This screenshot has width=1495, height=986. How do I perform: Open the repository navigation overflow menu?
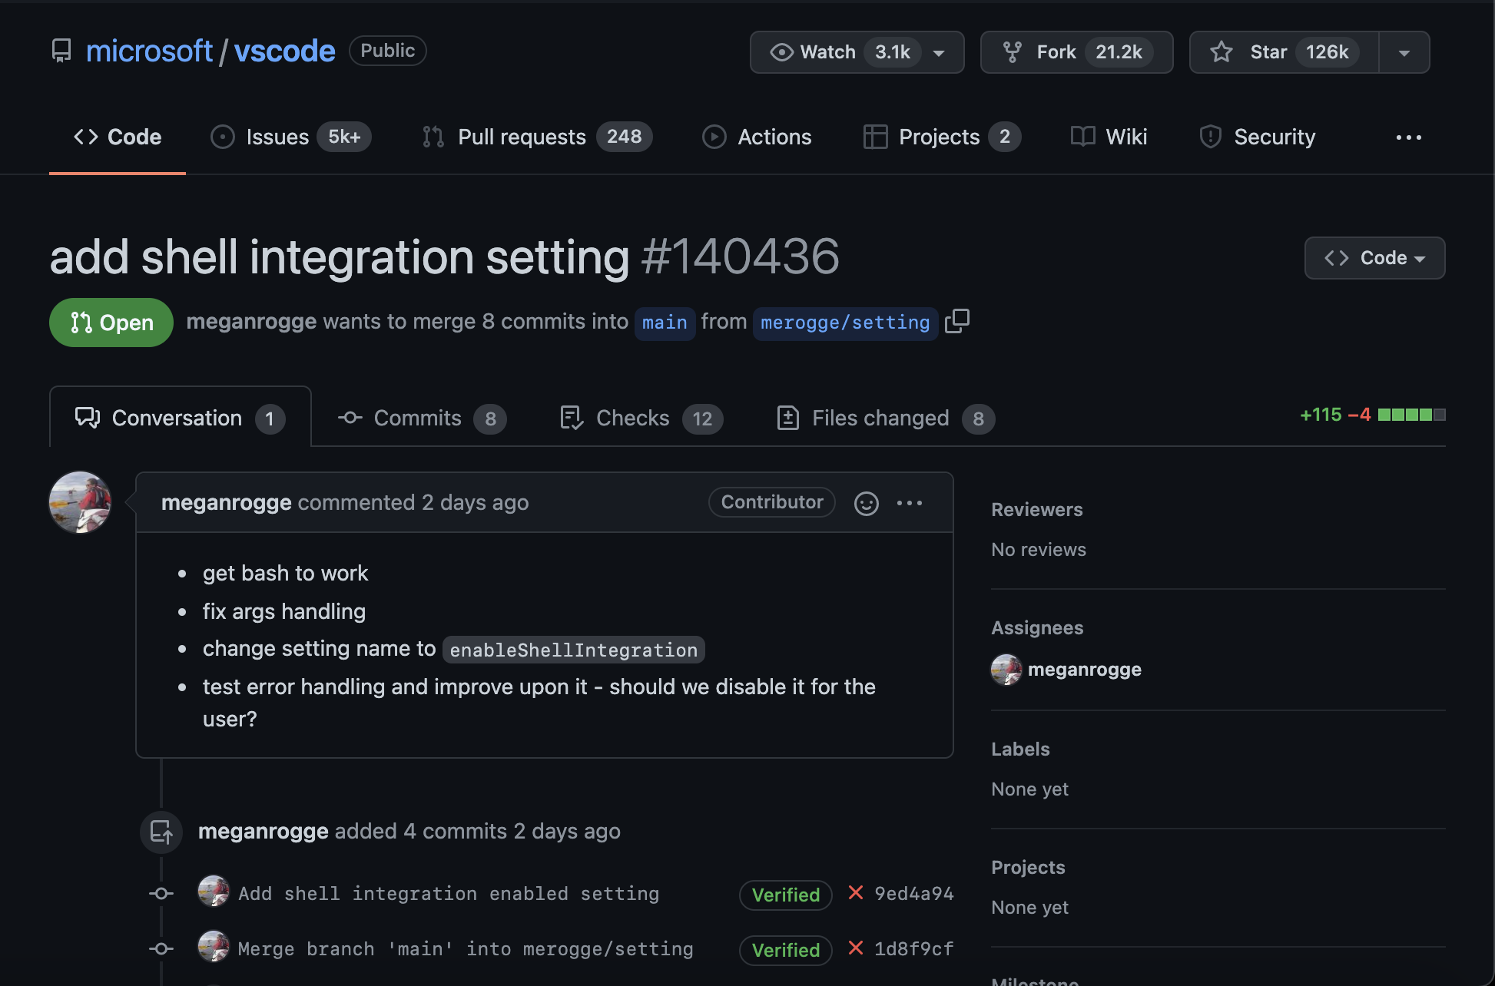coord(1408,137)
